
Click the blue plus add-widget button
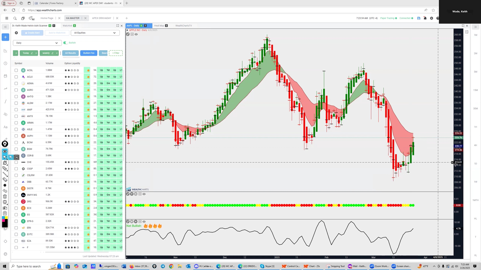pos(6,37)
